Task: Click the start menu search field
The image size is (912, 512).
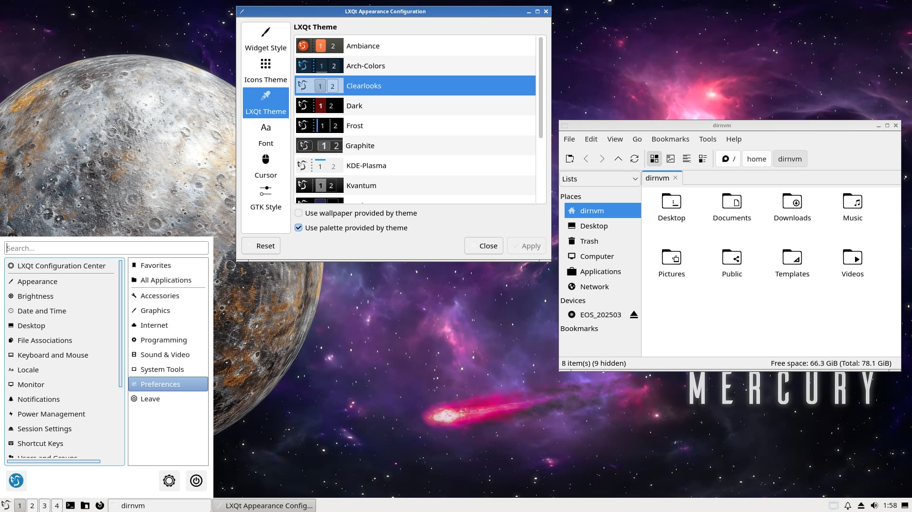Action: pos(106,248)
